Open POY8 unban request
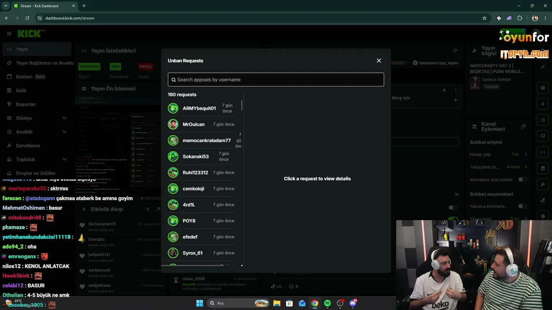This screenshot has width=552, height=310. point(201,221)
